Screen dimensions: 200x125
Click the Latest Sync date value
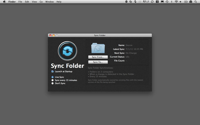click(x=134, y=49)
